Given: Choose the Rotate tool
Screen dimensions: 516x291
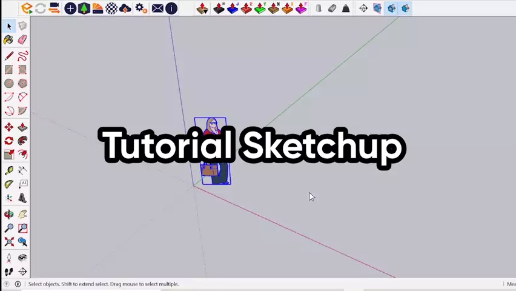Looking at the screenshot, I should point(8,141).
